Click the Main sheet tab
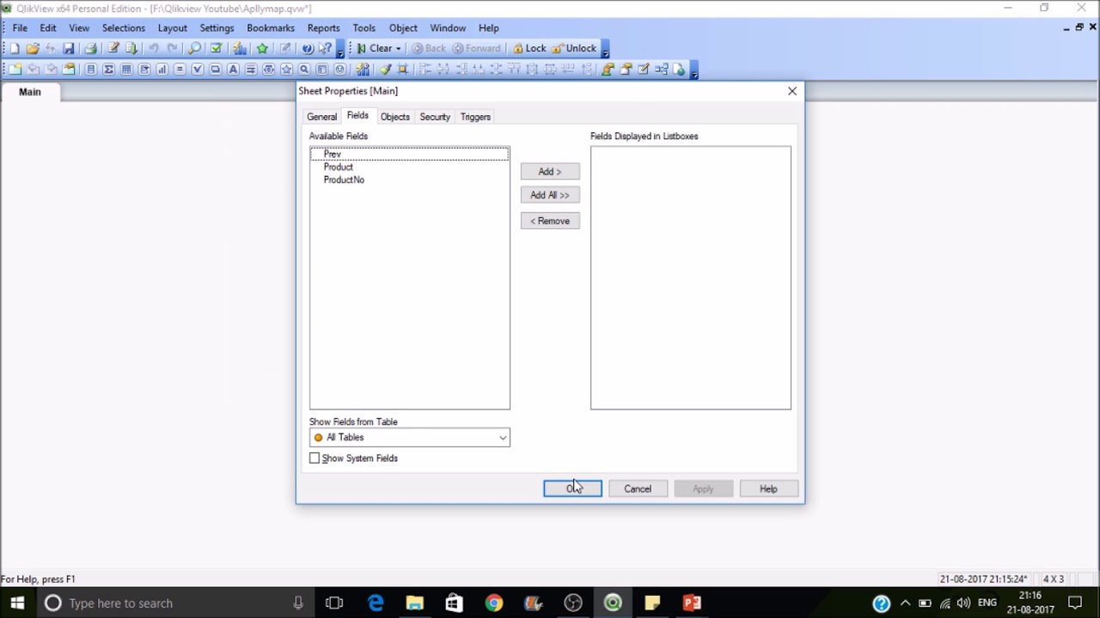1100x618 pixels. [x=30, y=92]
